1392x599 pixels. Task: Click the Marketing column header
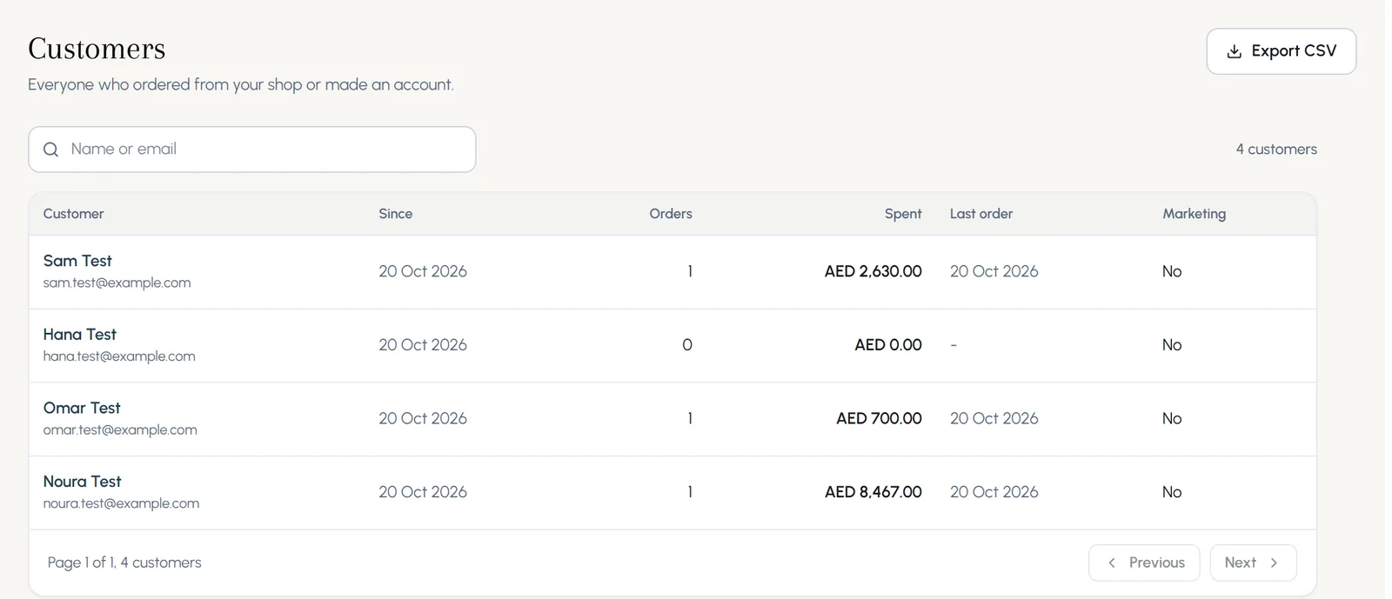[1195, 214]
